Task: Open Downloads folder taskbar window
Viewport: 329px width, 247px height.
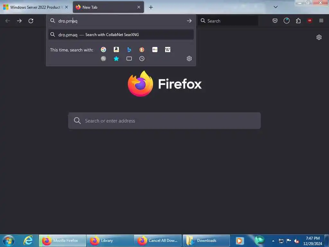Action: click(x=206, y=241)
